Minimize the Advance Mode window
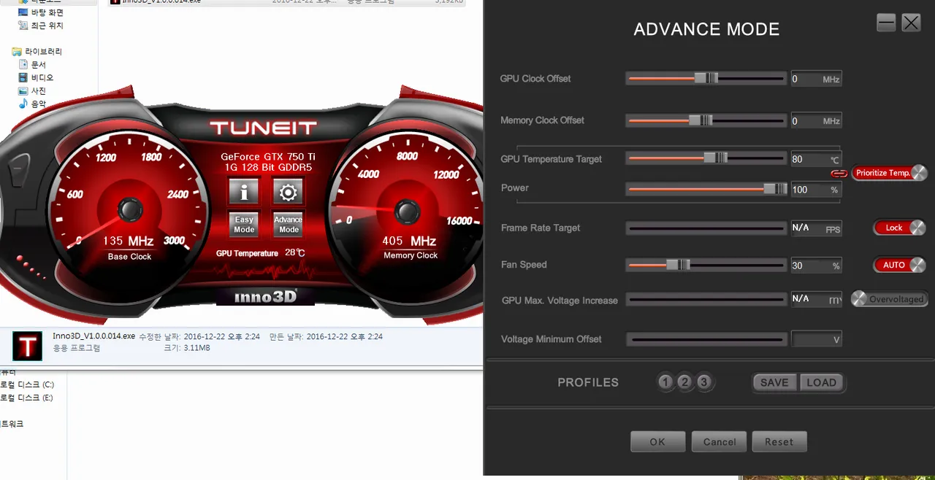The image size is (935, 480). (886, 23)
